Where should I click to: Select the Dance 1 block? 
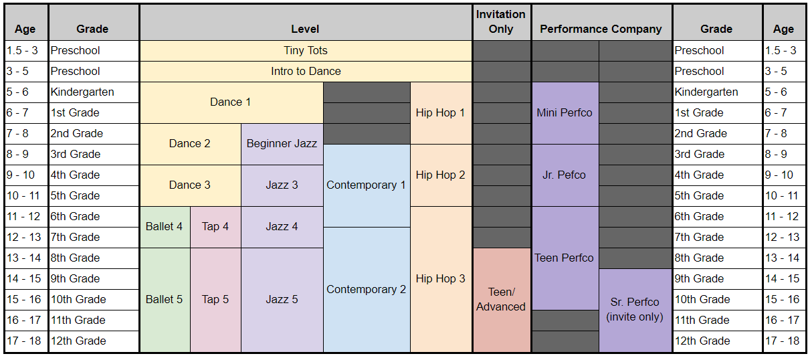click(x=231, y=102)
